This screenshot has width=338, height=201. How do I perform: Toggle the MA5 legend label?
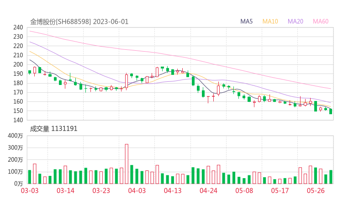click(247, 21)
